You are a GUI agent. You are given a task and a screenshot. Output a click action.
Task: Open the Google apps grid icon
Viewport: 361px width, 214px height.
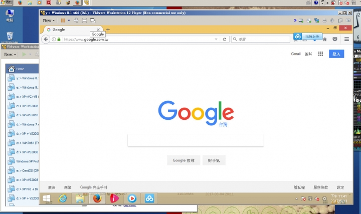pyautogui.click(x=320, y=54)
